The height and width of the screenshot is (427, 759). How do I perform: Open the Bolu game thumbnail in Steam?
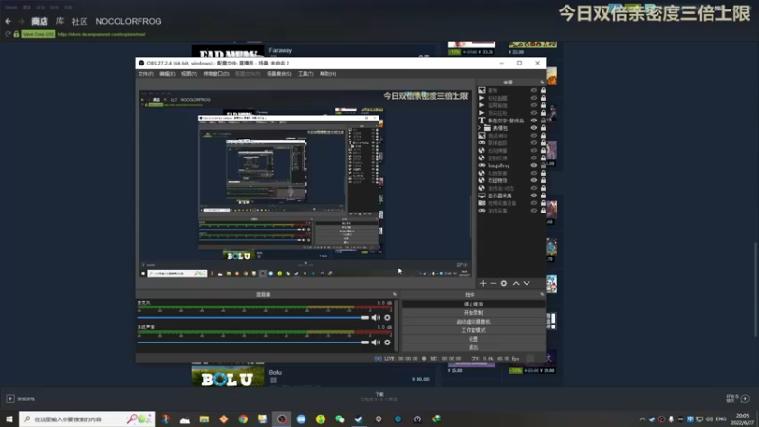tap(228, 377)
